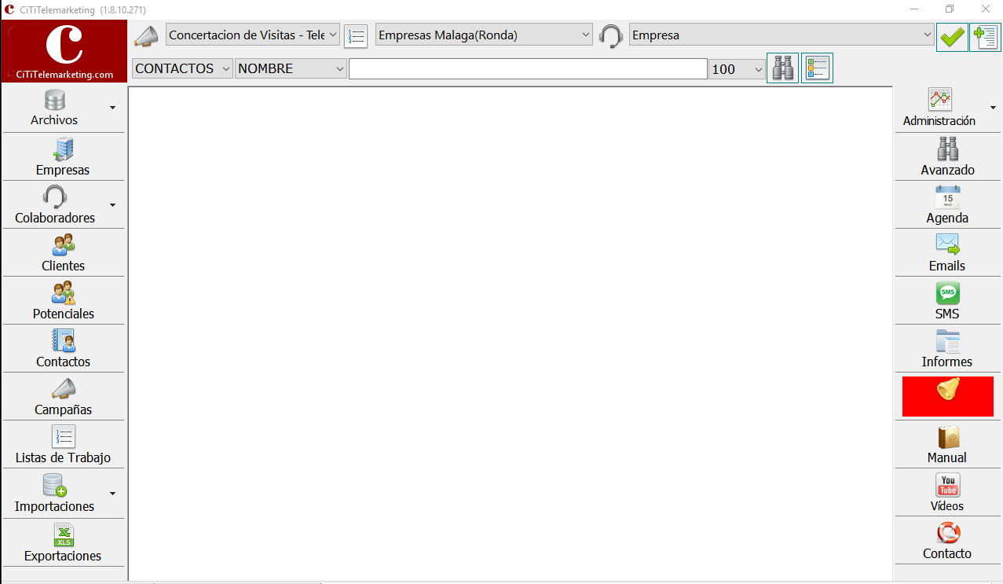1003x584 pixels.
Task: Expand the campaign dropdown Concertacion de Visitas
Action: pyautogui.click(x=253, y=35)
